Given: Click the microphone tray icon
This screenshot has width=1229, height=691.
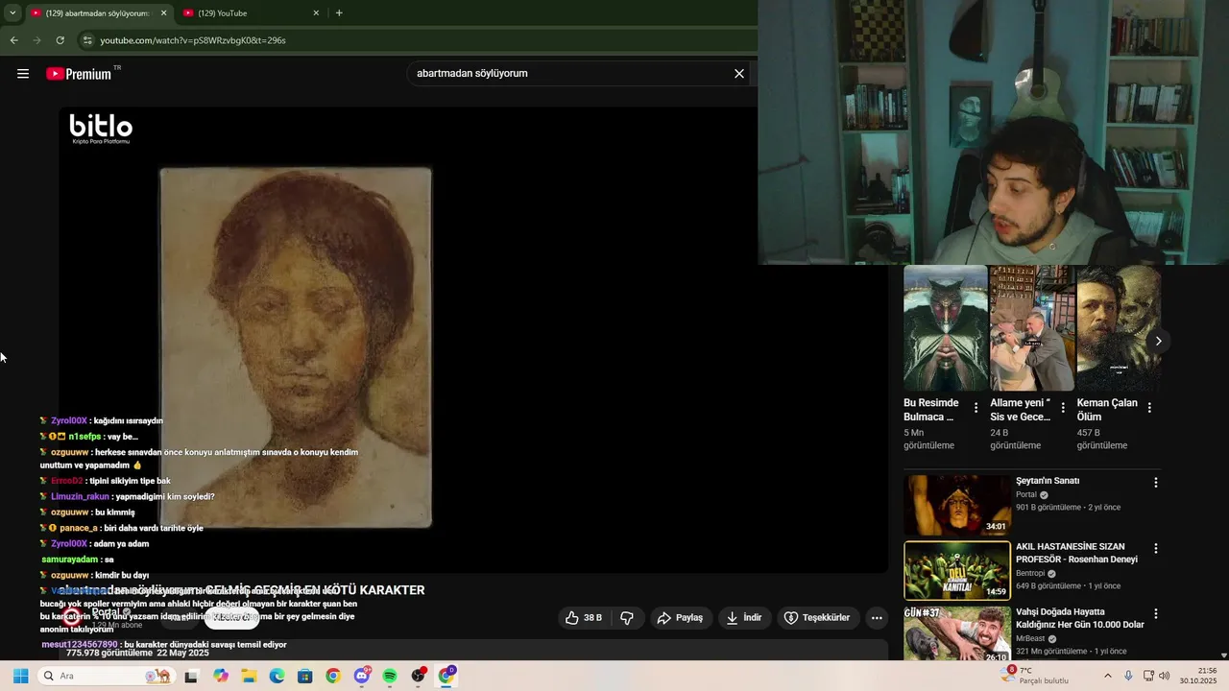Looking at the screenshot, I should click(1128, 676).
